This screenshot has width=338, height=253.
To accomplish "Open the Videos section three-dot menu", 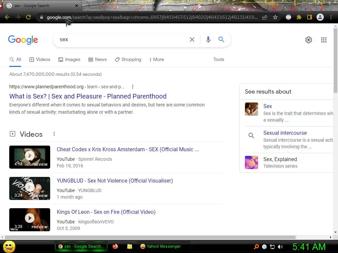I will (54, 134).
